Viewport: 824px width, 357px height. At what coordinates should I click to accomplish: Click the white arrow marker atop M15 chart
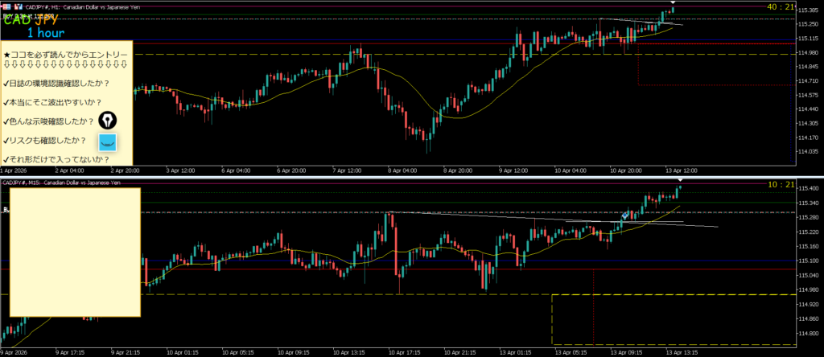[x=680, y=183]
